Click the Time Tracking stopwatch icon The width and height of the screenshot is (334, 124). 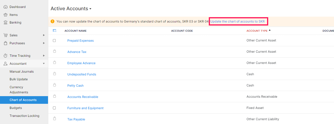pos(5,56)
